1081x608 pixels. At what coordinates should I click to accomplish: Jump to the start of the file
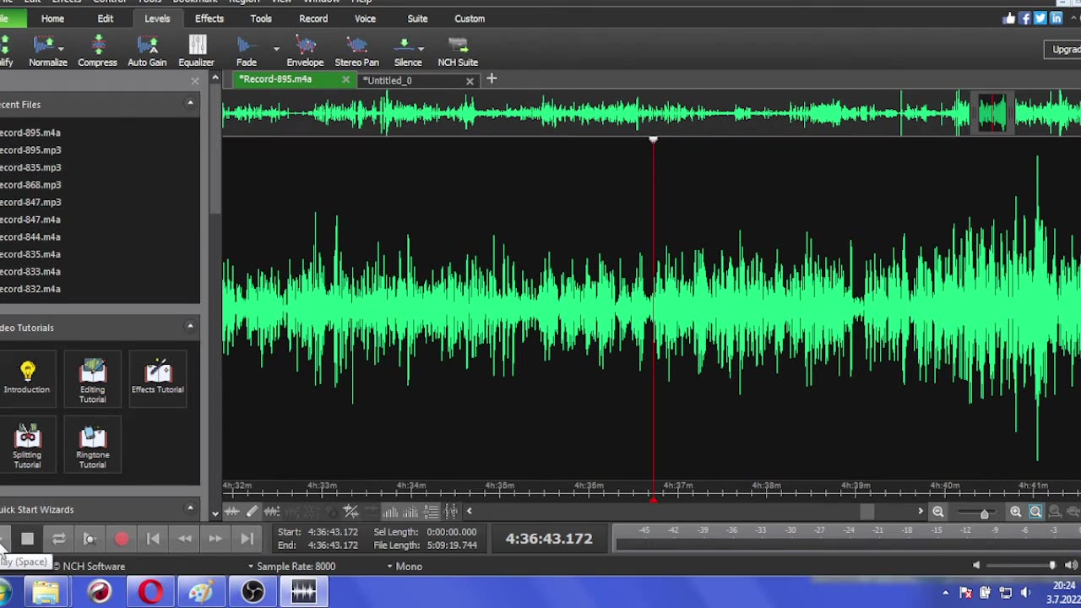[x=153, y=539]
